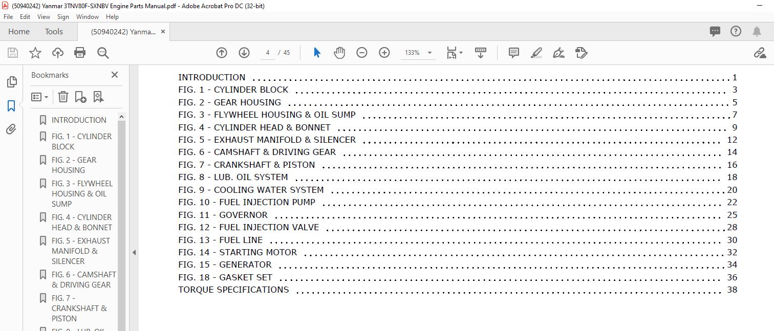The height and width of the screenshot is (331, 774).
Task: Open the Request signatures stamp tool
Action: [581, 53]
